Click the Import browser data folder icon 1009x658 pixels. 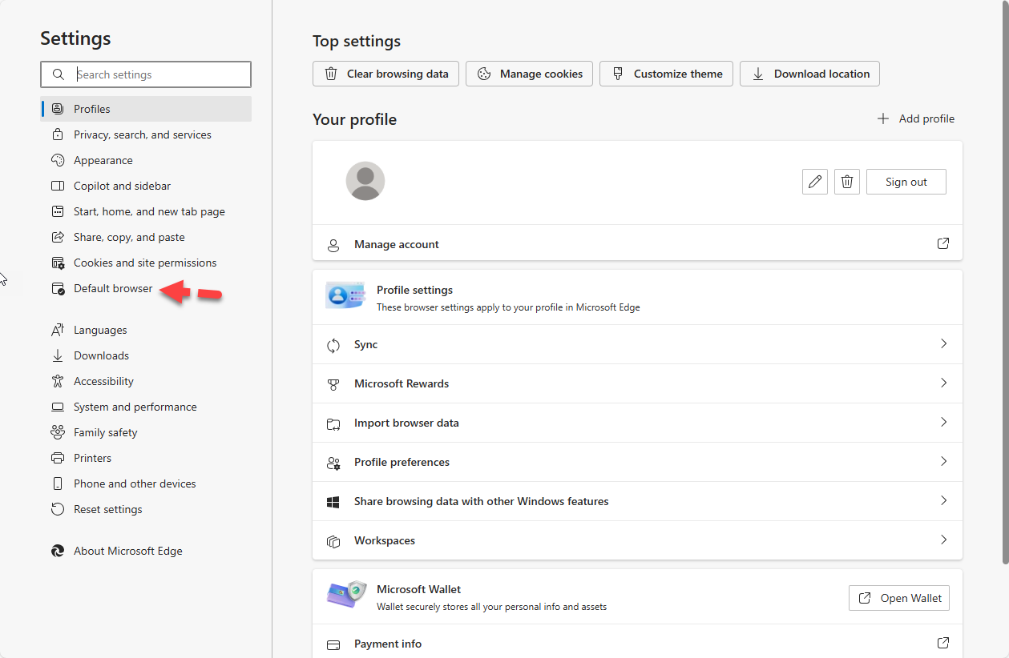pyautogui.click(x=333, y=423)
